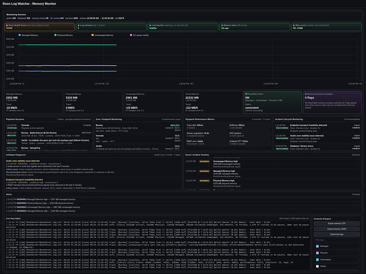Open Endpoint transport instability incident entry

[x=317, y=128]
